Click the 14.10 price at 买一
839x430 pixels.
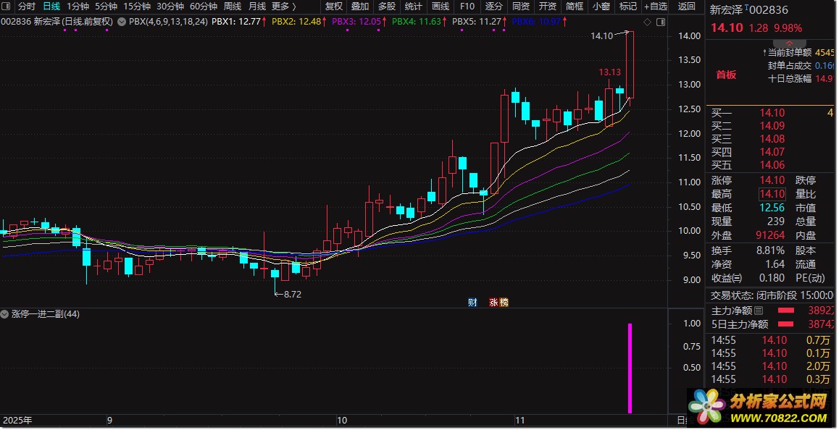point(772,113)
